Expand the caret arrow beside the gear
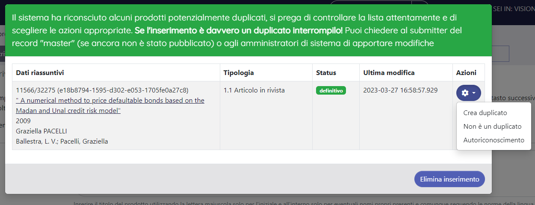The height and width of the screenshot is (205, 535). point(473,93)
